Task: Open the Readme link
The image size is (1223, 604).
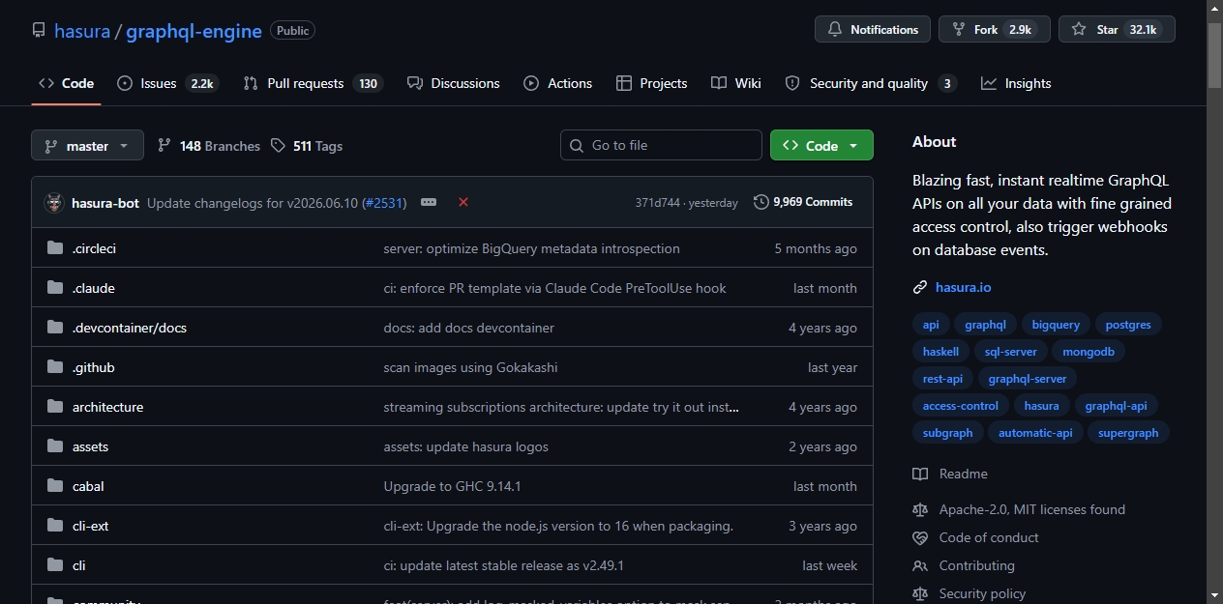Action: pyautogui.click(x=950, y=474)
